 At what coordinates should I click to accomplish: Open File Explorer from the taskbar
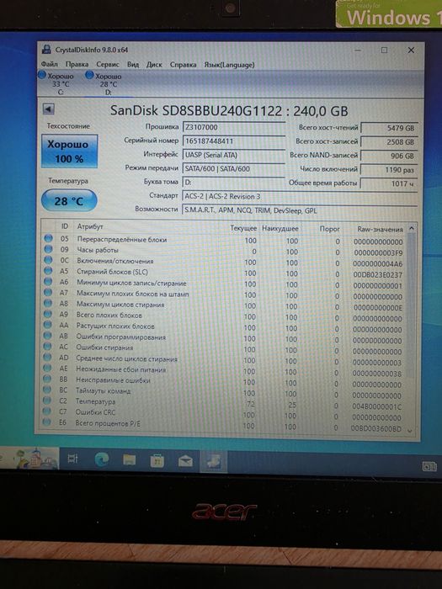coord(130,460)
